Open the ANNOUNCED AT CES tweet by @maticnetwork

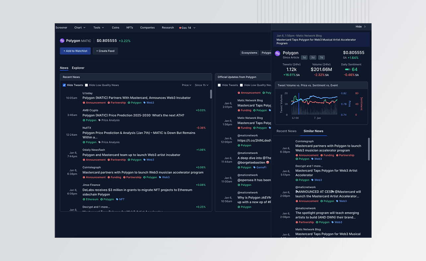point(327,194)
